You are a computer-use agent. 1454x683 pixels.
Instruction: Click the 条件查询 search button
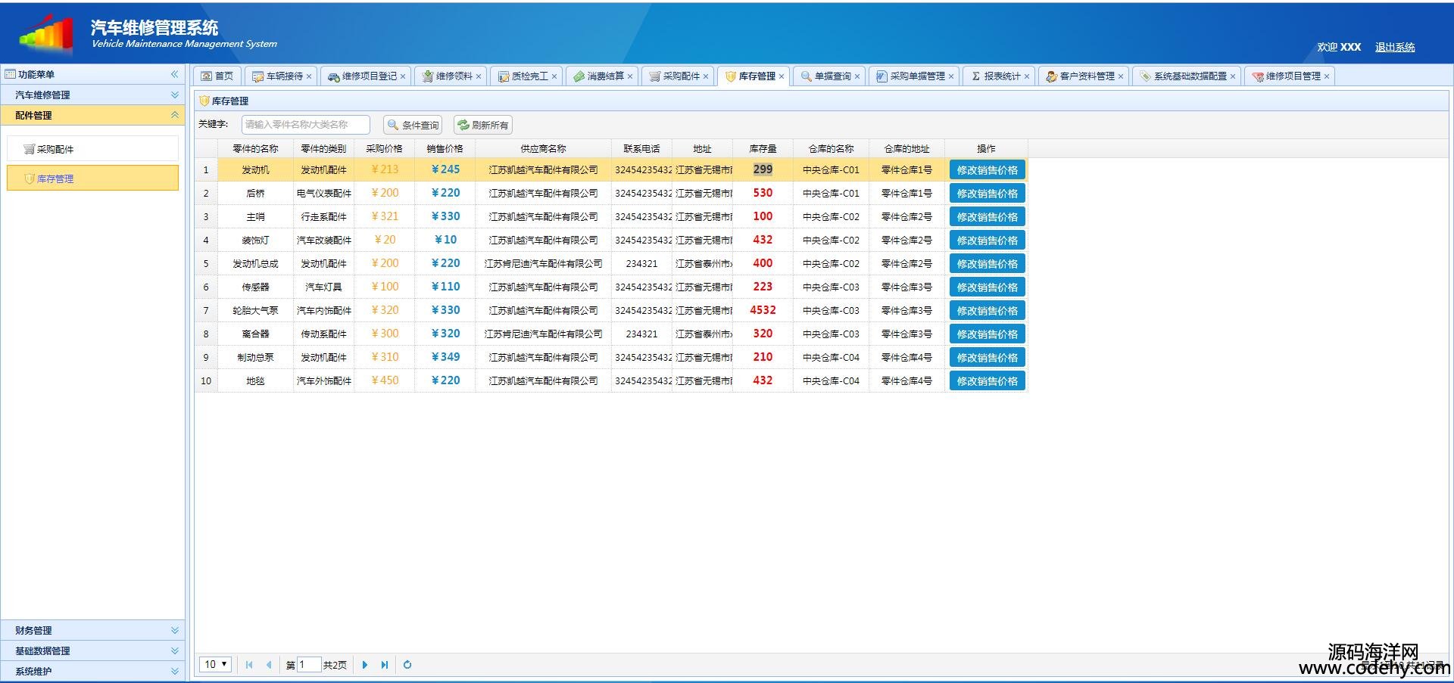413,125
